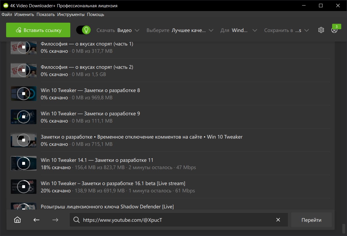Click the vertical scrollbar thumb at the window's right edge

344,229
